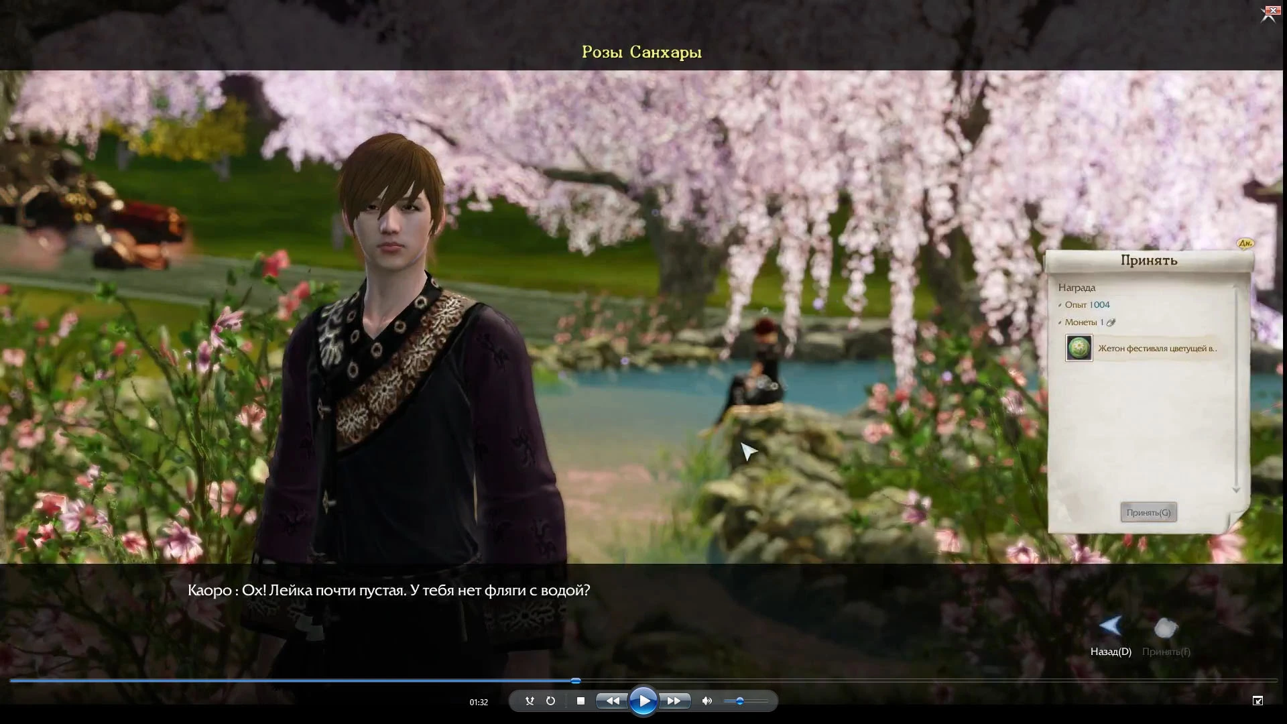This screenshot has width=1287, height=724.
Task: Turn on shuffle in the player
Action: pyautogui.click(x=530, y=701)
